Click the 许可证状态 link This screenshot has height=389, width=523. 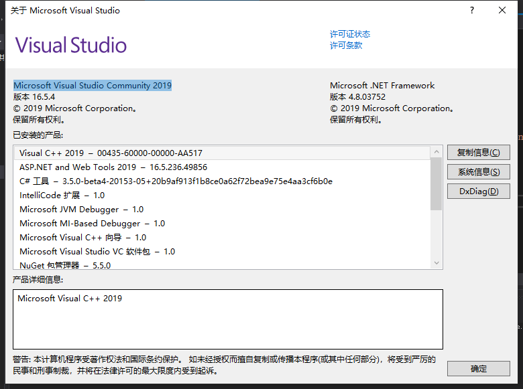(x=349, y=34)
